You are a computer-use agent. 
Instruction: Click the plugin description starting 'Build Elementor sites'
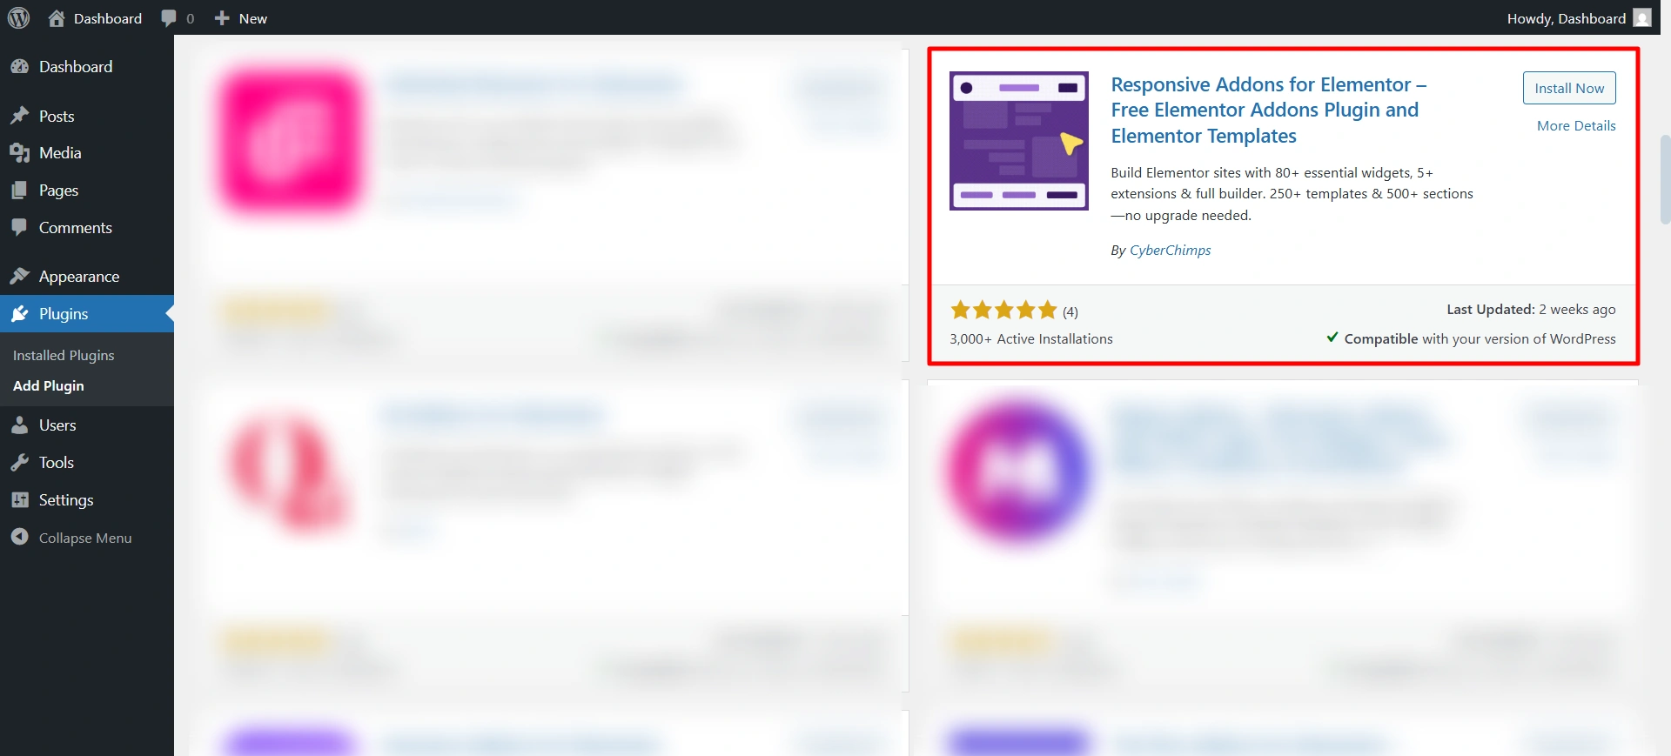pyautogui.click(x=1292, y=194)
